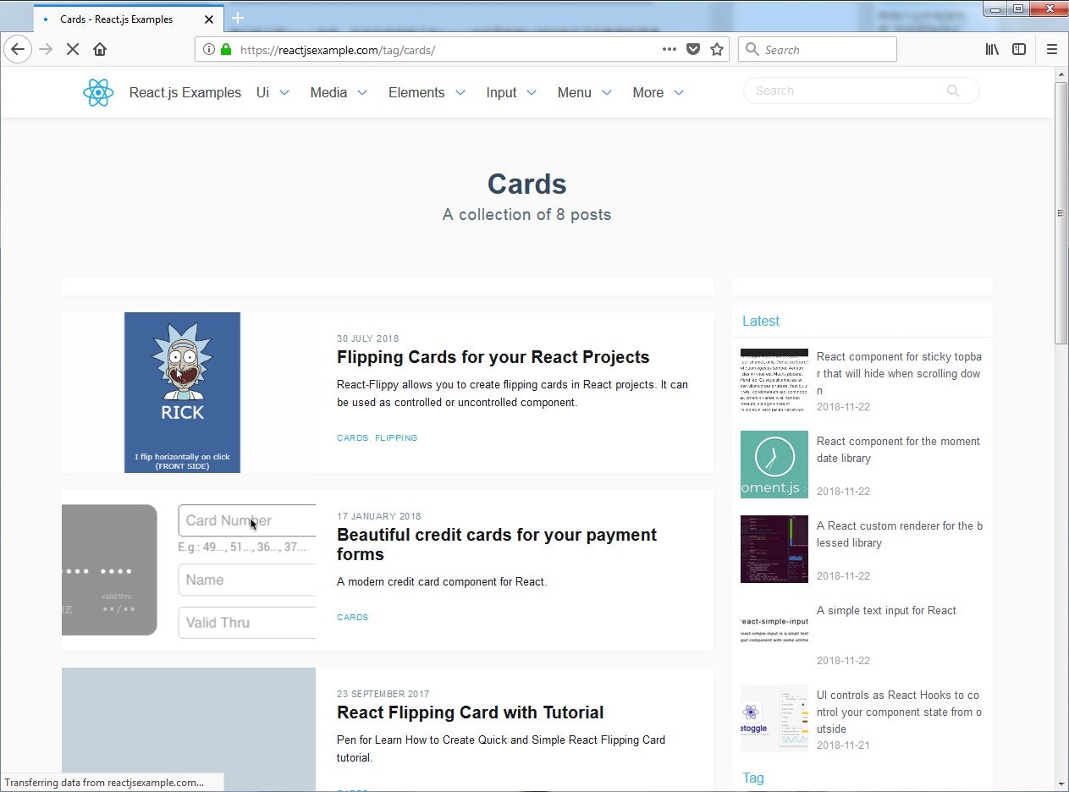Select the Cards - React.js Examples tab
Image resolution: width=1069 pixels, height=792 pixels.
point(118,19)
